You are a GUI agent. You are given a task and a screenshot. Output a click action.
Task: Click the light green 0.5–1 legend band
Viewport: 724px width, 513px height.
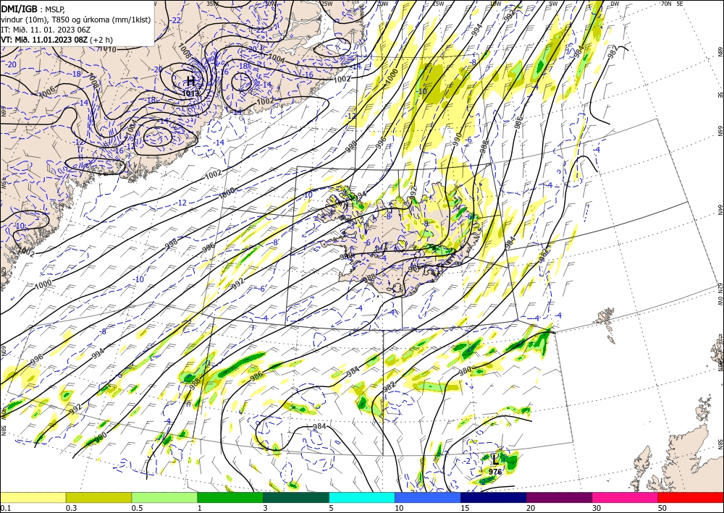(164, 497)
